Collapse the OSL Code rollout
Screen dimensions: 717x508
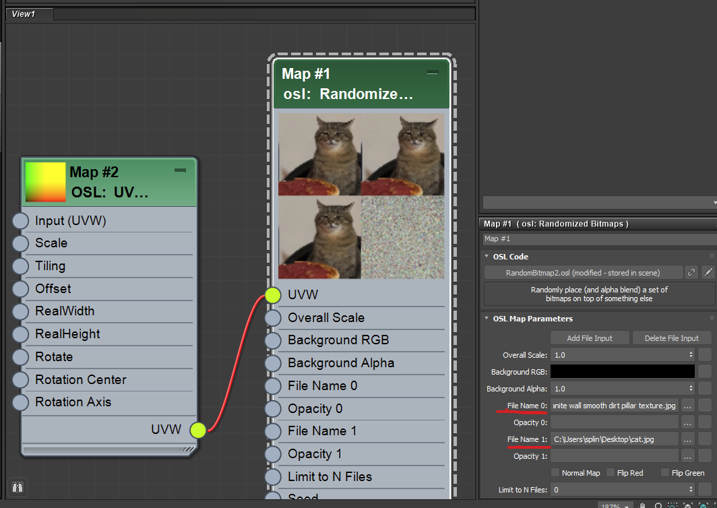pyautogui.click(x=488, y=256)
